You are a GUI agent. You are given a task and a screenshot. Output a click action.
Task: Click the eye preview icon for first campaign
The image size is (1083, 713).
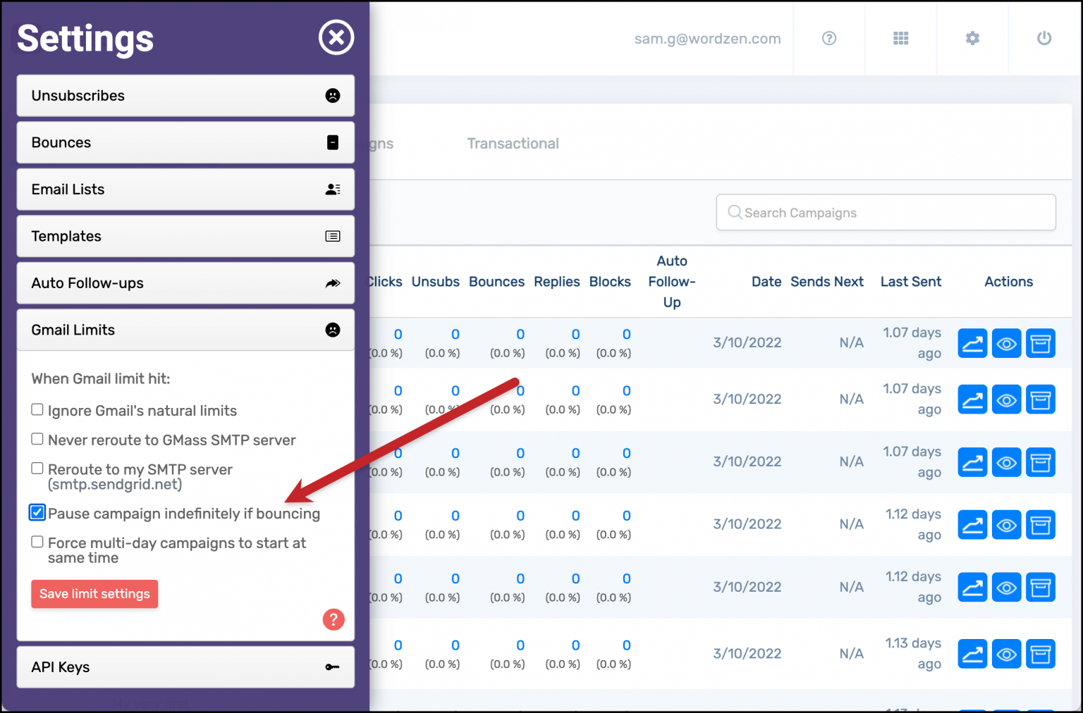pyautogui.click(x=1006, y=343)
